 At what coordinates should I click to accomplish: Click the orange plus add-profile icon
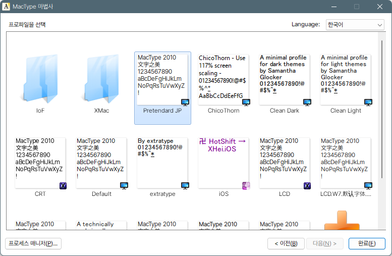pos(342,220)
